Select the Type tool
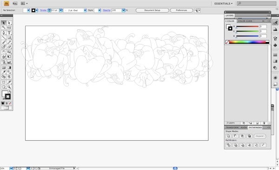 (x=9, y=33)
